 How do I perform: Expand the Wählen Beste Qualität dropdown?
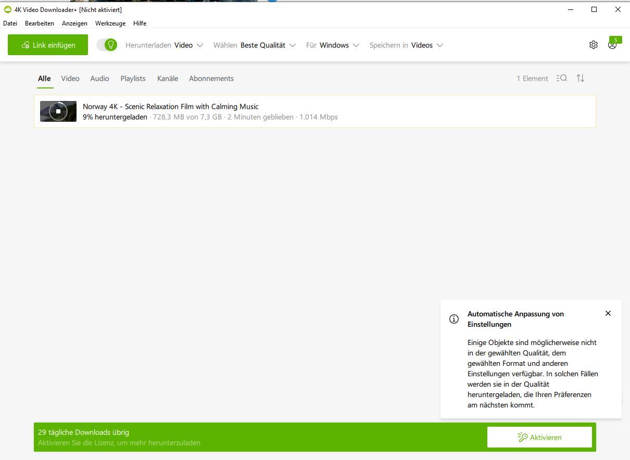[255, 45]
